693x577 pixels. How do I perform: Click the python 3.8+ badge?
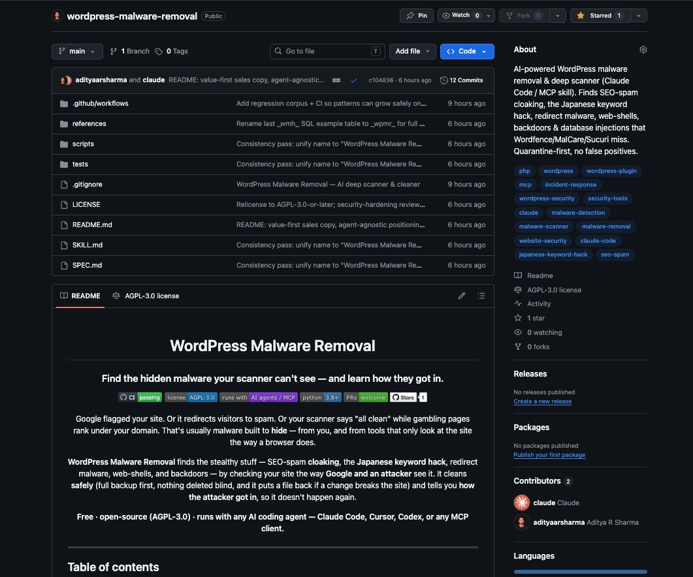point(321,398)
